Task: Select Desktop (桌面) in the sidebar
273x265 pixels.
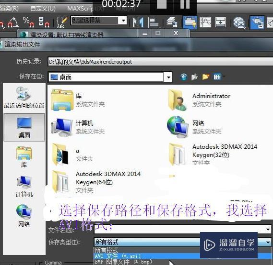Action: pos(24,128)
